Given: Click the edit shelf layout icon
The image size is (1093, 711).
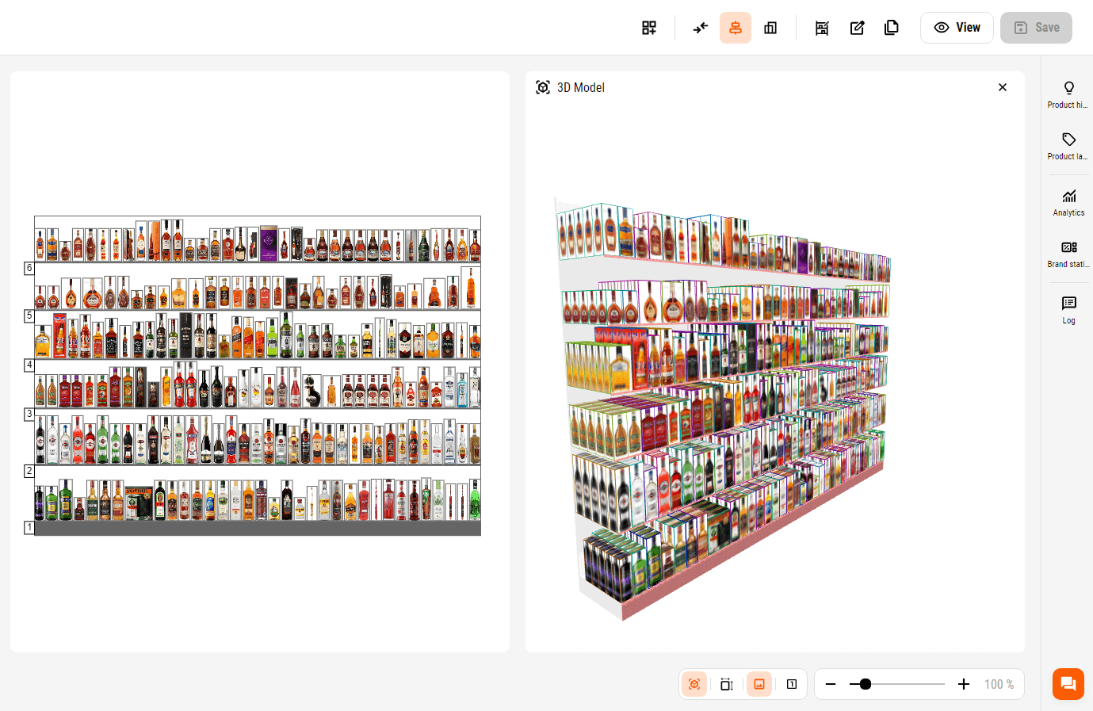Looking at the screenshot, I should 822,28.
